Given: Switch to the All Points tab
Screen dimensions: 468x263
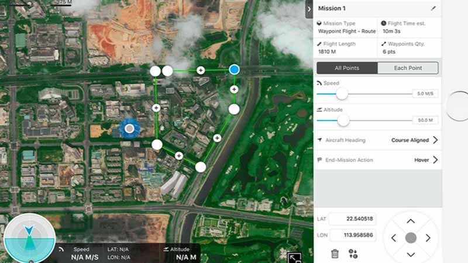Looking at the screenshot, I should [347, 68].
